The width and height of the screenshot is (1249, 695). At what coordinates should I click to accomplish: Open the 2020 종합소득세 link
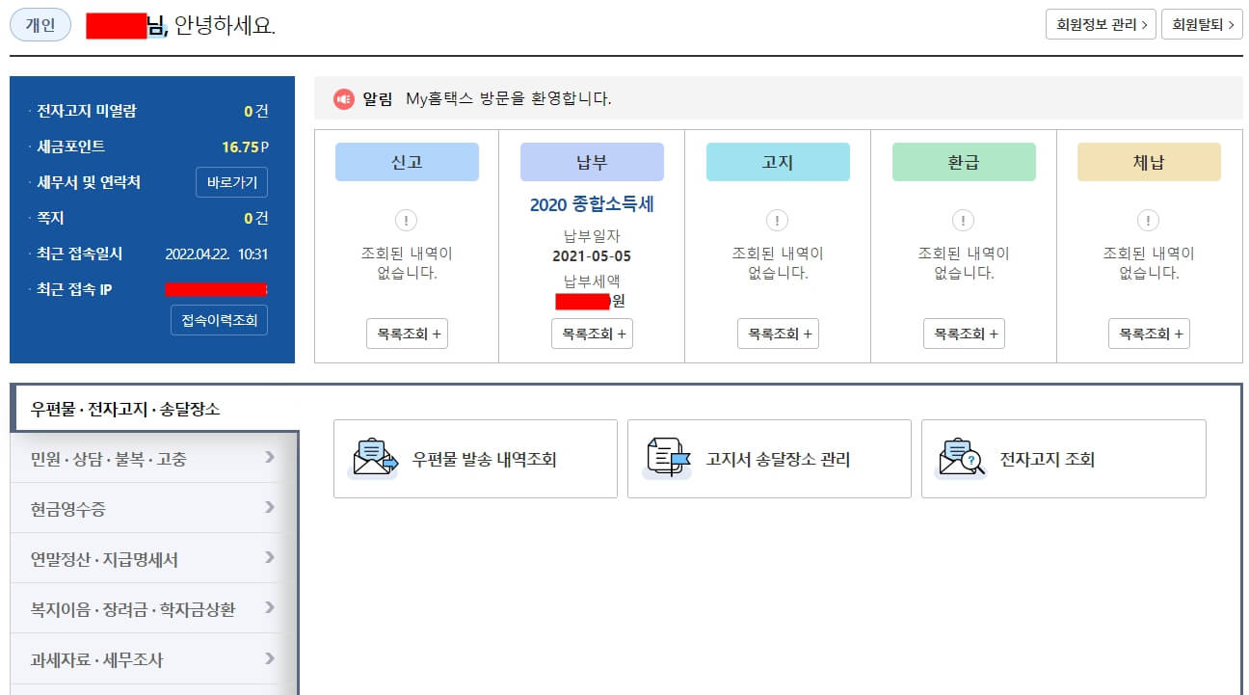coord(591,201)
